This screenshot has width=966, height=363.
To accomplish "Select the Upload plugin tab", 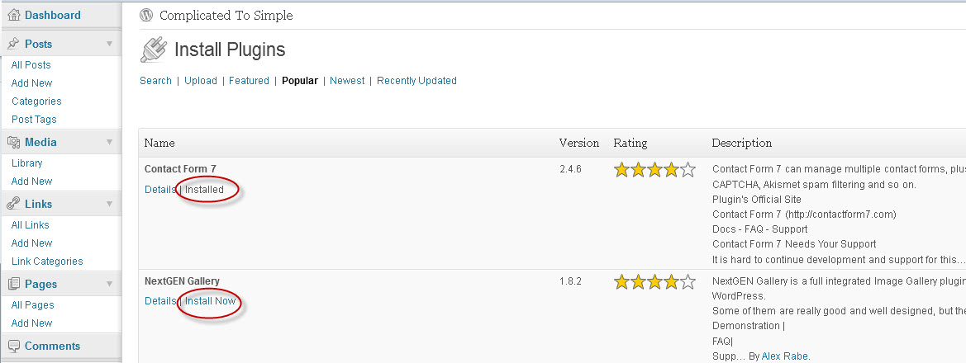I will [201, 81].
